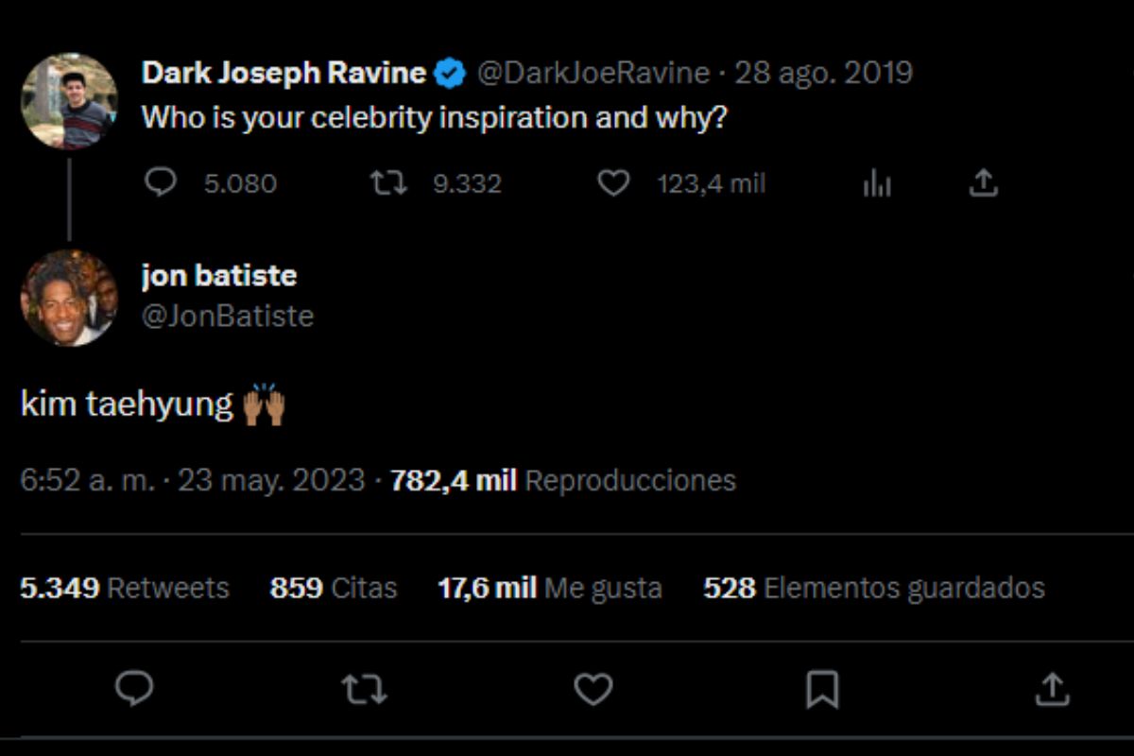Share Jon Batiste's tweet
1134x756 pixels.
click(x=1051, y=691)
